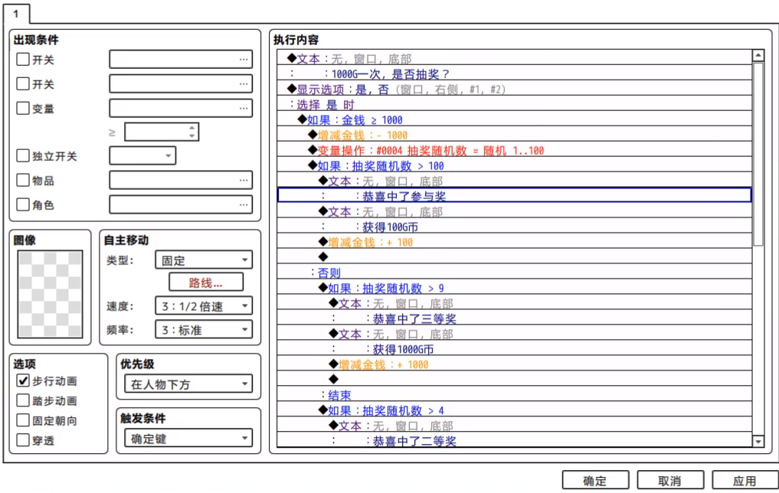The image size is (779, 493).
Task: Open the 优先级 dropdown showing 在人物下方
Action: tap(188, 384)
